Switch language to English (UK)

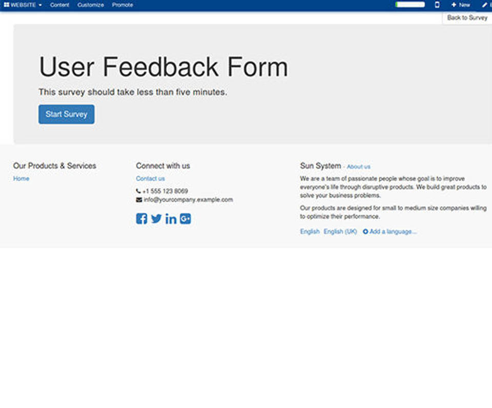[x=340, y=231]
